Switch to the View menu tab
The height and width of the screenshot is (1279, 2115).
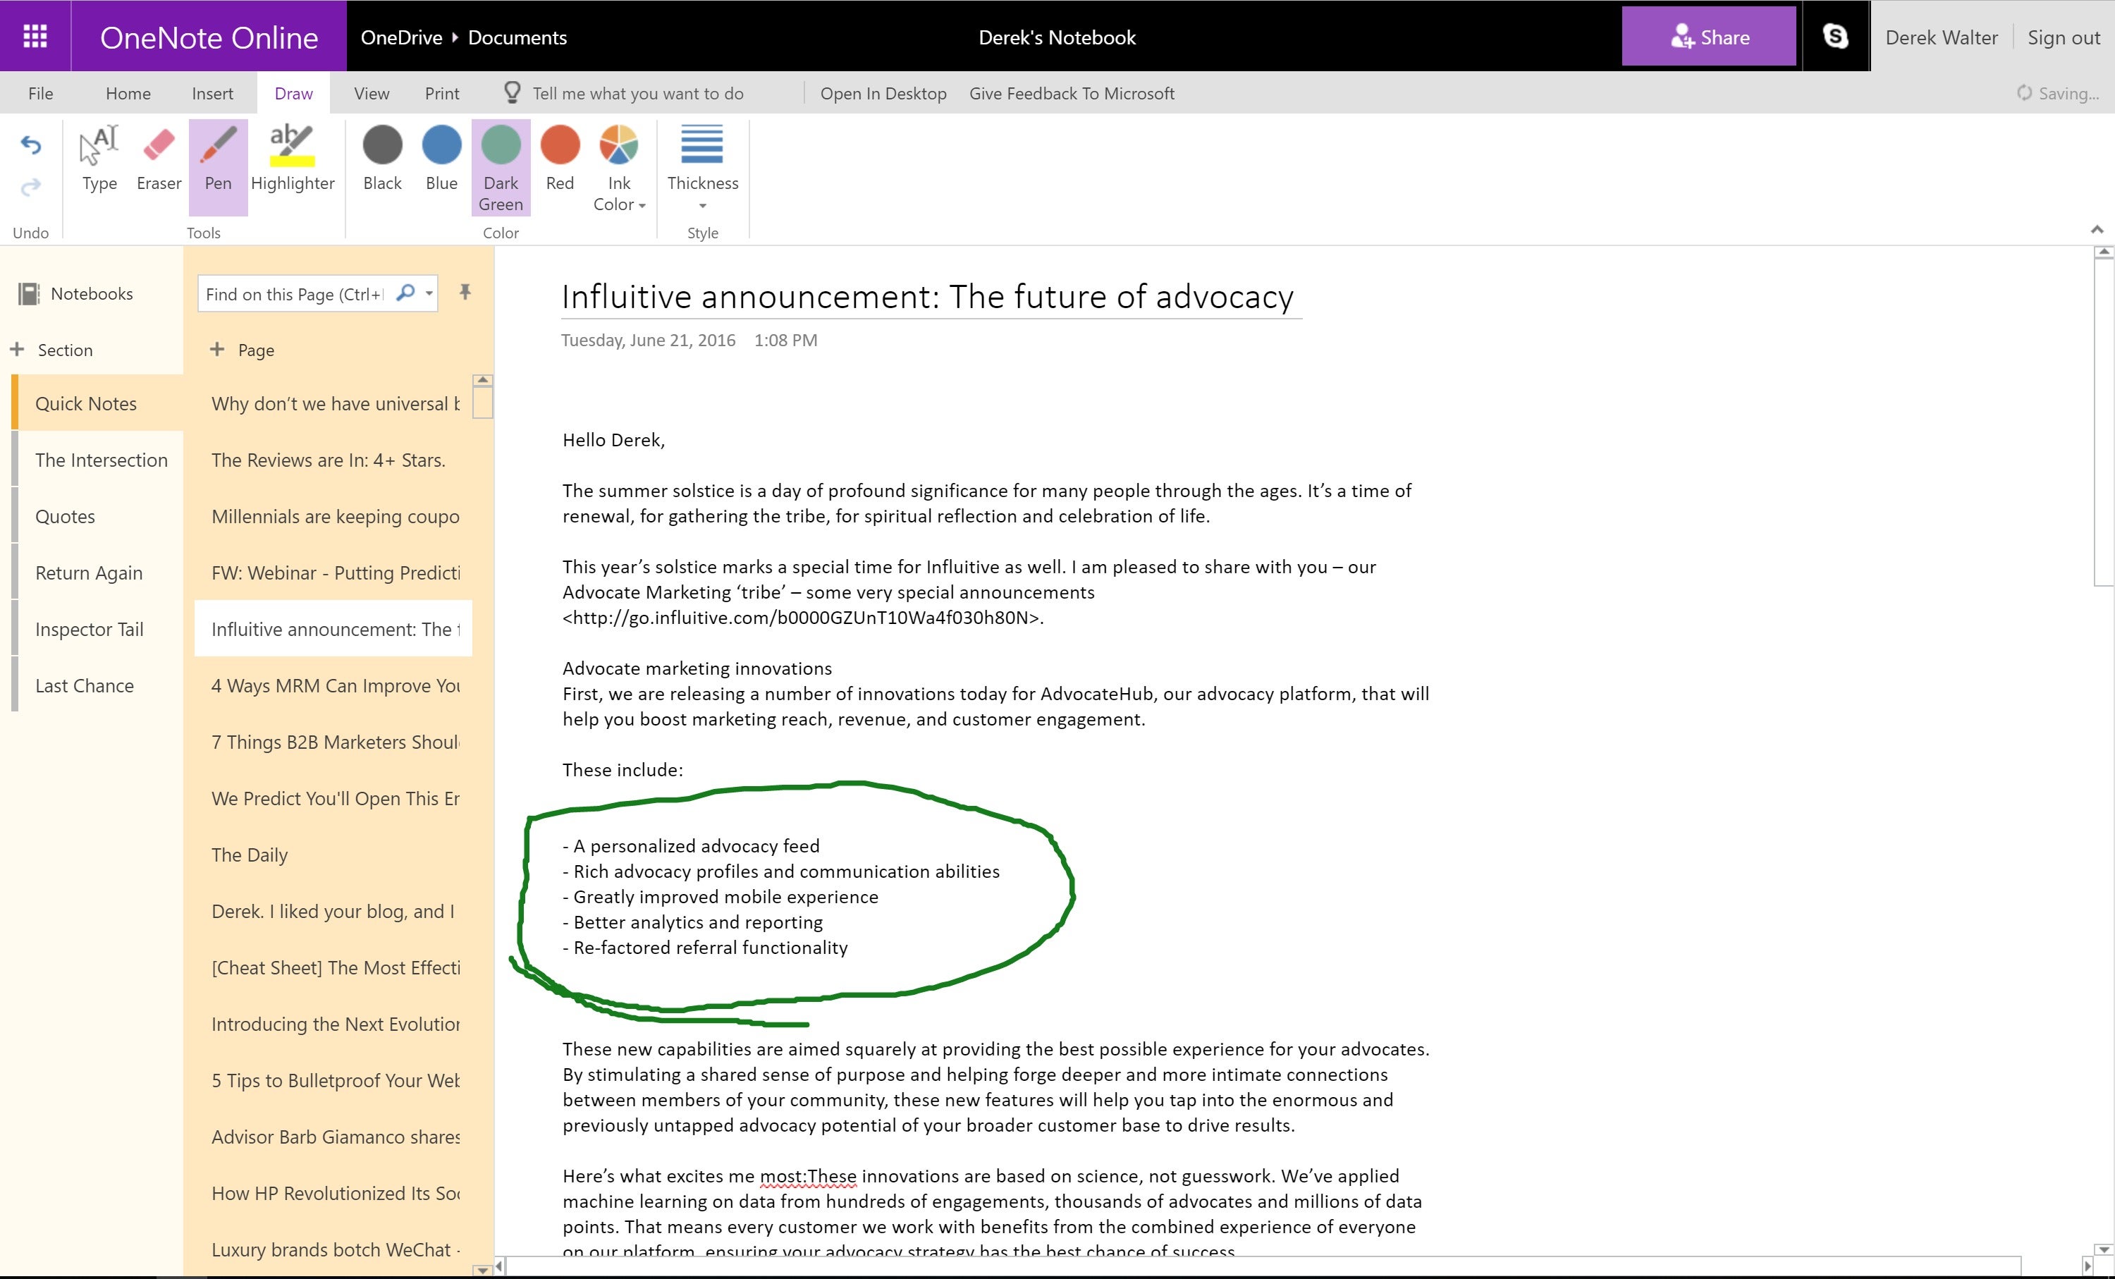372,94
